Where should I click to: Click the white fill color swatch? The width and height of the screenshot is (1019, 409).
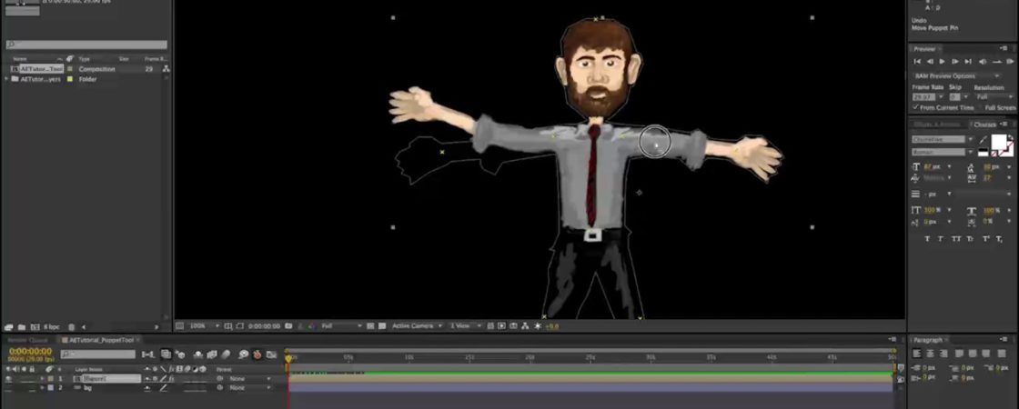998,141
